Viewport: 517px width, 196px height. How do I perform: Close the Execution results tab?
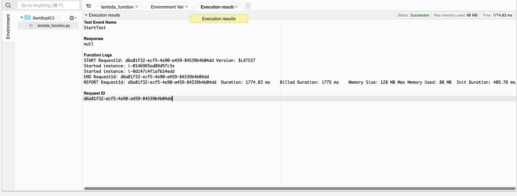tap(236, 7)
